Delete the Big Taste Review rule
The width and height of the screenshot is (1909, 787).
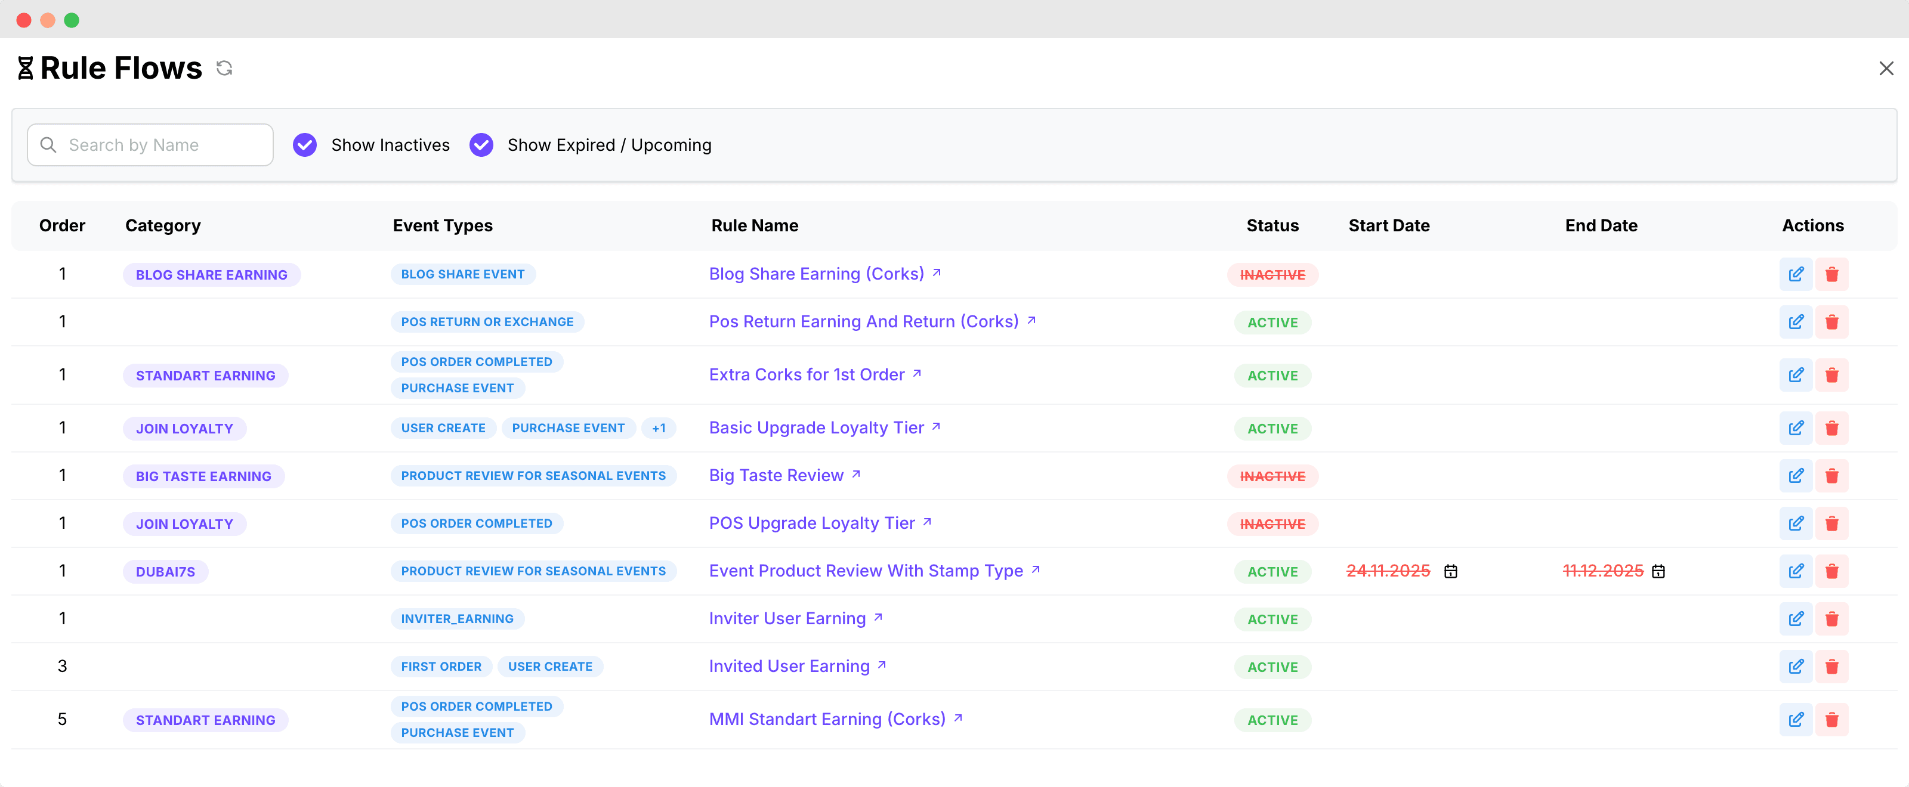(x=1831, y=476)
